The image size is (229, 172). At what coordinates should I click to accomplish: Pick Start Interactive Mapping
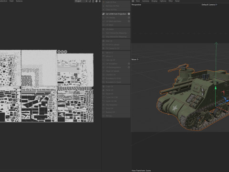[116, 33]
